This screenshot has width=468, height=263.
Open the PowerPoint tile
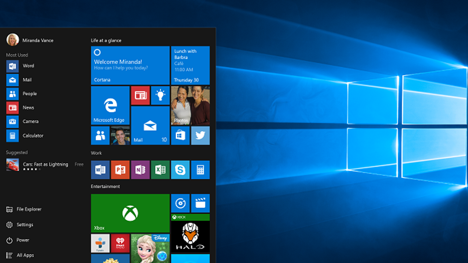coord(120,169)
